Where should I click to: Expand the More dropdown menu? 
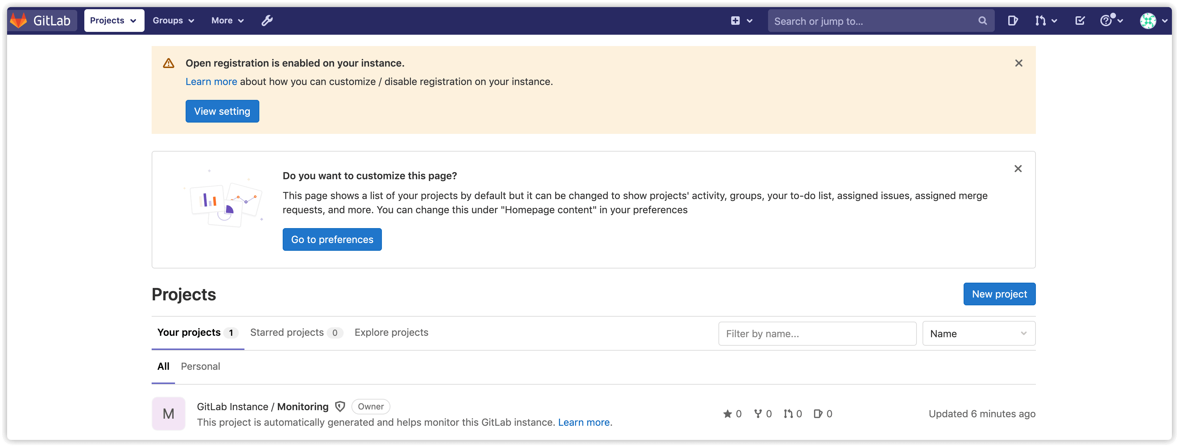227,20
